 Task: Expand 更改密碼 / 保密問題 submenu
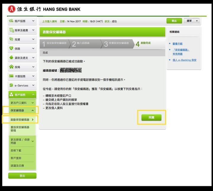point(33,141)
